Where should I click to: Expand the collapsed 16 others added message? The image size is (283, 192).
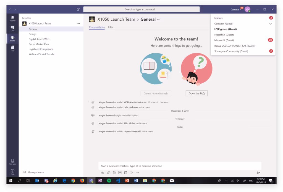pos(89,102)
